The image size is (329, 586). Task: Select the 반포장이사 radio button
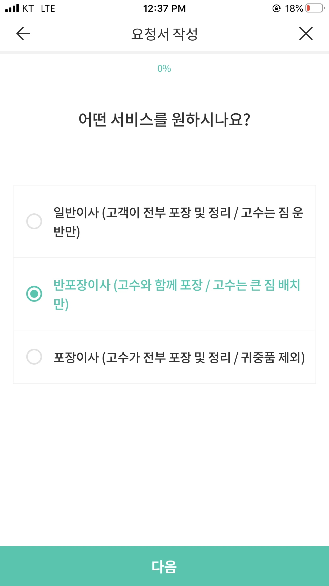click(34, 294)
